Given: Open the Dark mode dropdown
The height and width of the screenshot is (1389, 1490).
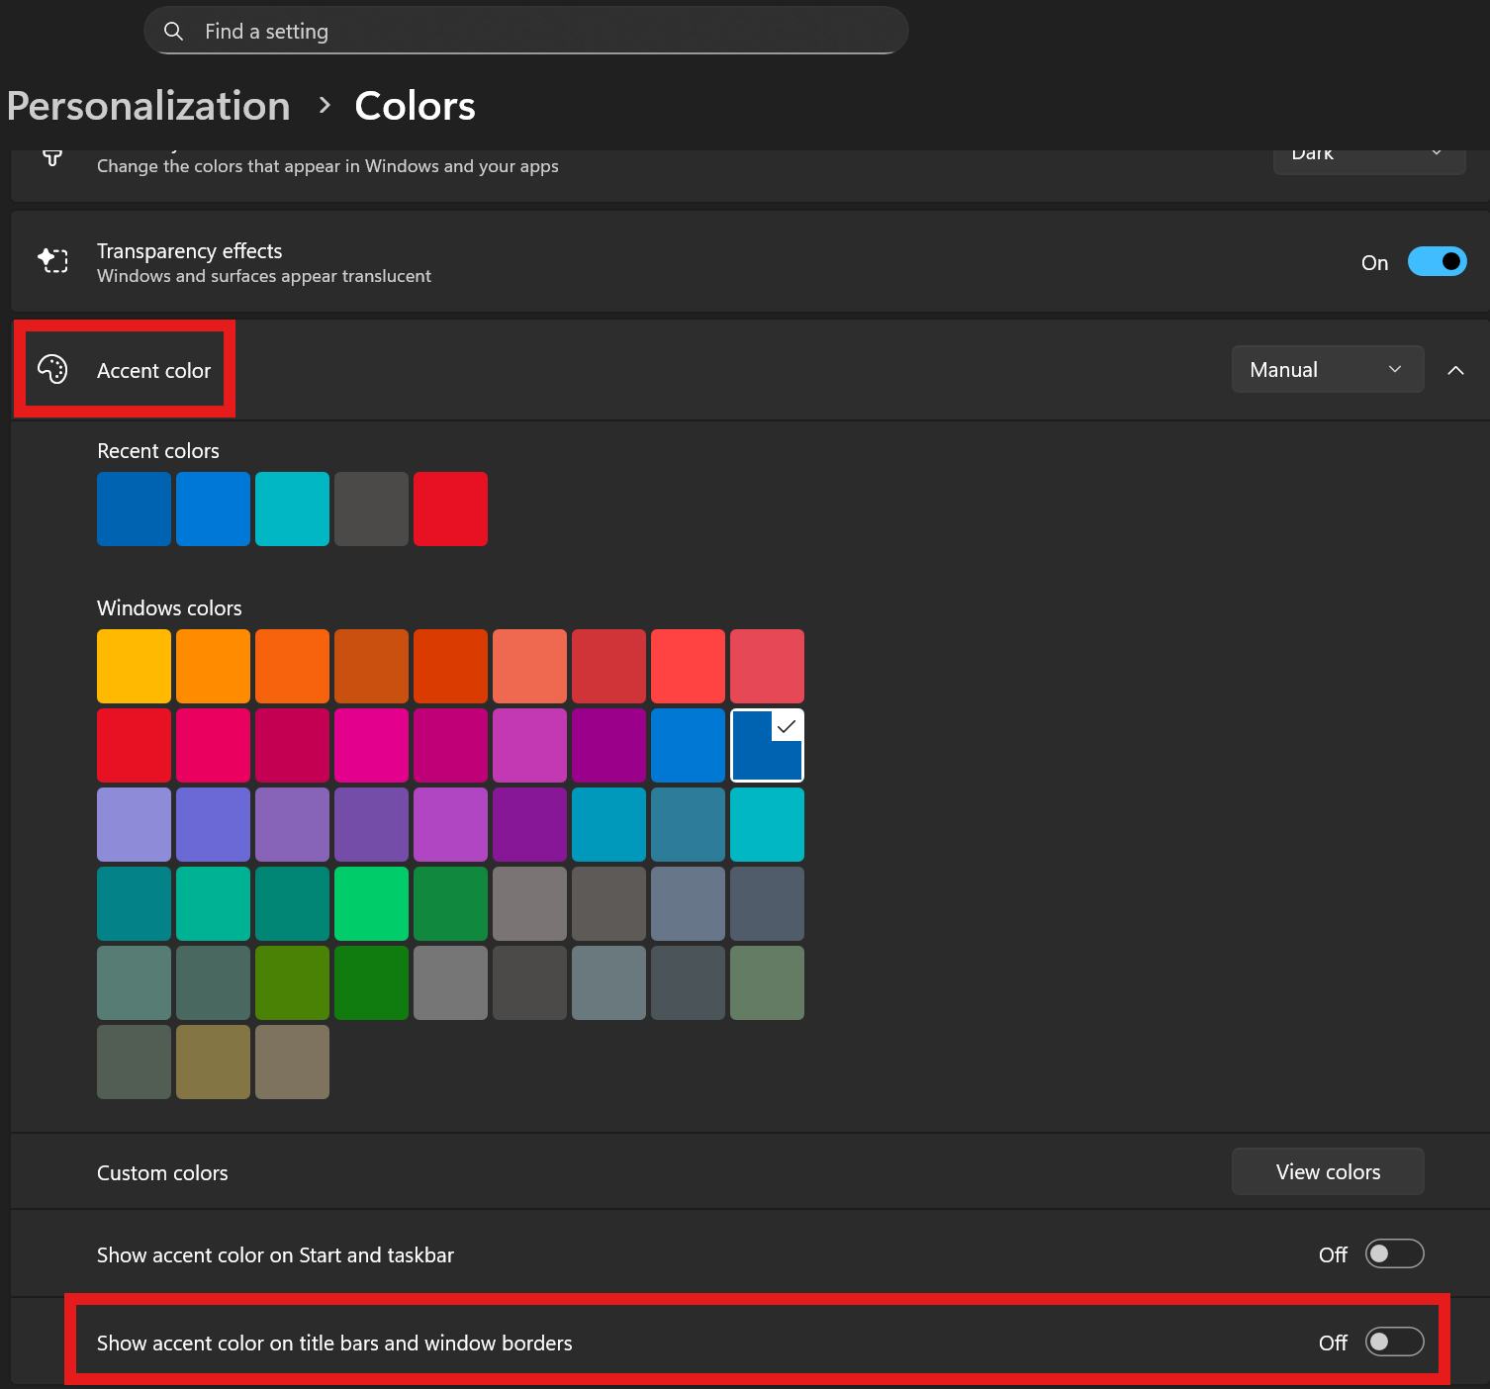Looking at the screenshot, I should coord(1368,158).
